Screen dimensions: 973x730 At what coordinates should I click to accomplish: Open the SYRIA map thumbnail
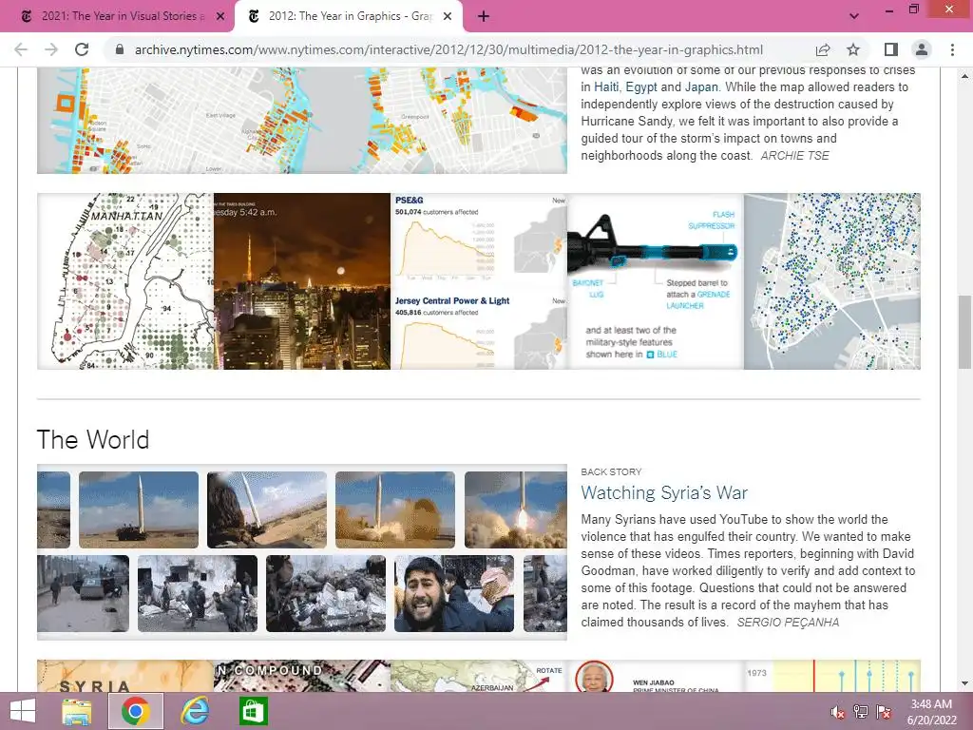point(125,676)
